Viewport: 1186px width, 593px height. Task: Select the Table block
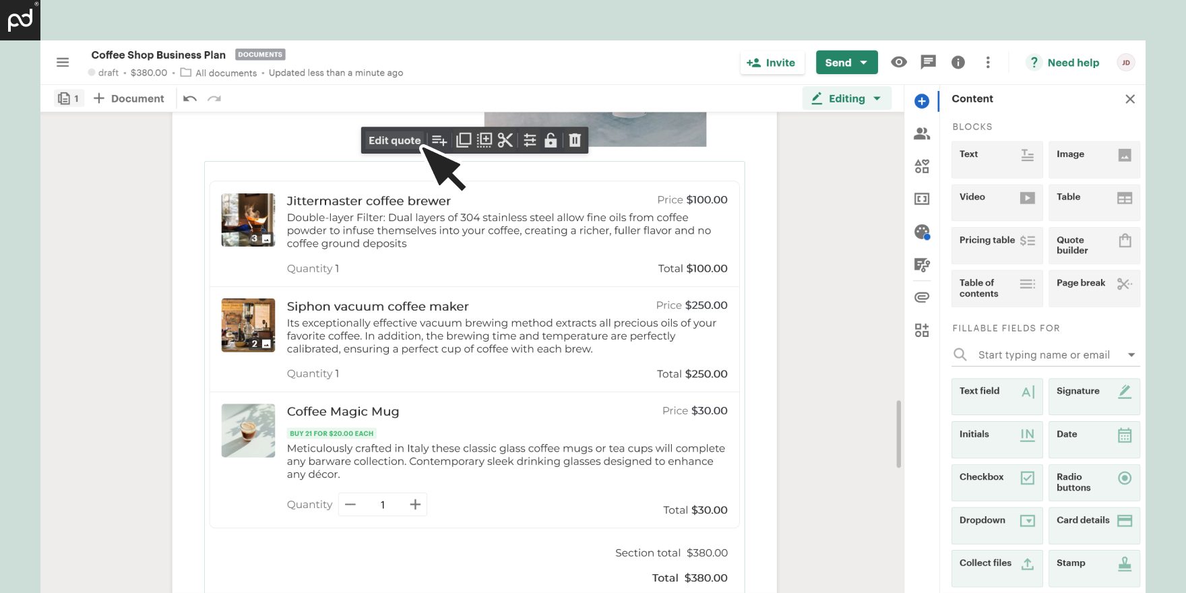pos(1094,202)
